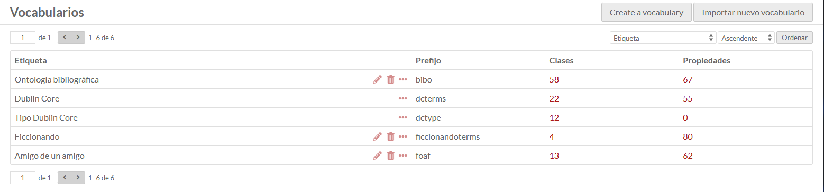824x192 pixels.
Task: Show details for Ontología bibliográfica via ellipsis icon
Action: pyautogui.click(x=403, y=79)
